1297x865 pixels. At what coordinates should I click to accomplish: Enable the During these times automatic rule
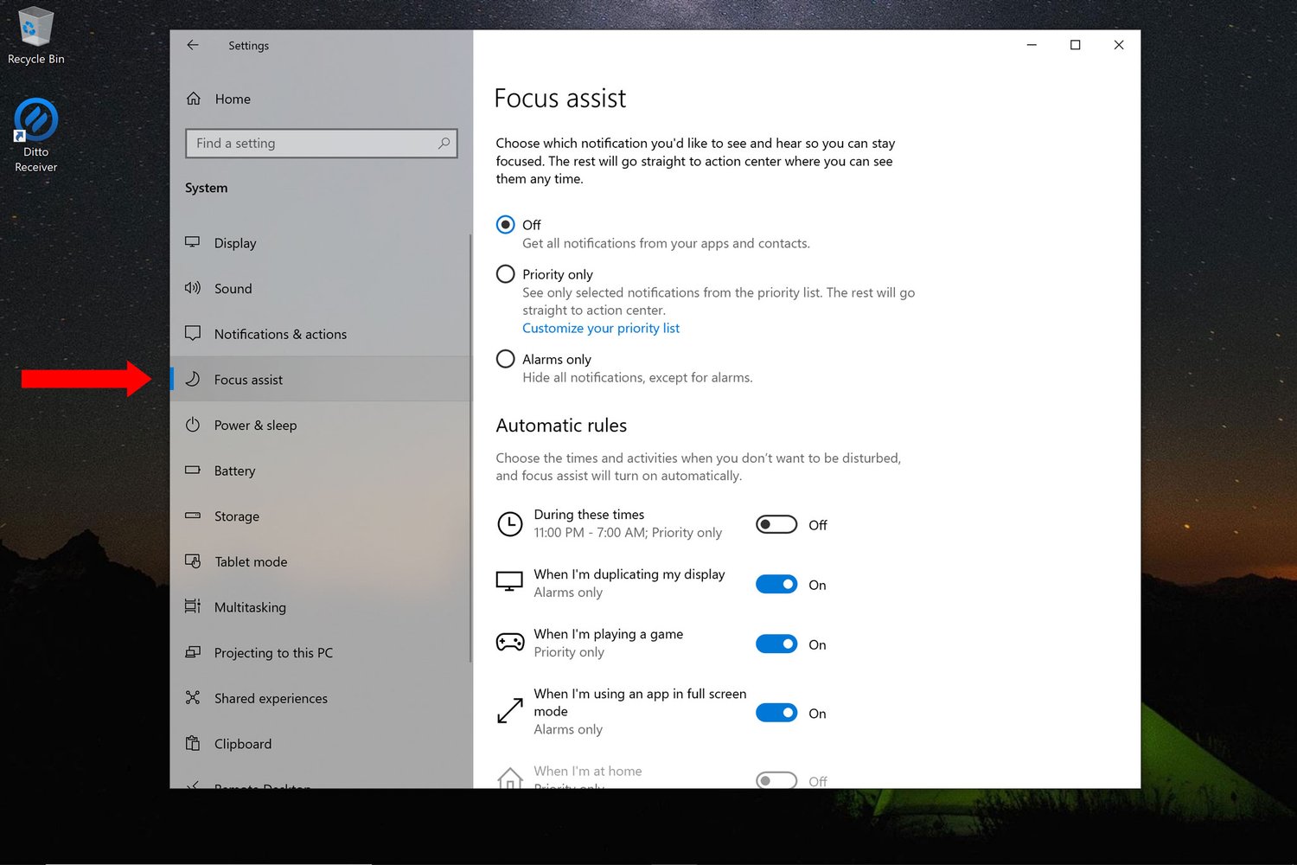(776, 524)
